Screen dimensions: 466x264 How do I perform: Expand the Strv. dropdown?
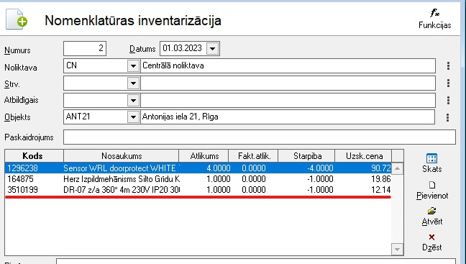[134, 83]
